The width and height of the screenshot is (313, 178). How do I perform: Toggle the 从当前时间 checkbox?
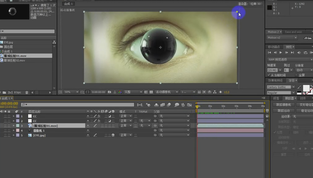(269, 75)
